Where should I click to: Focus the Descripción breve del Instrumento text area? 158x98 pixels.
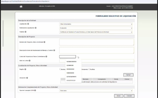tap(97, 50)
